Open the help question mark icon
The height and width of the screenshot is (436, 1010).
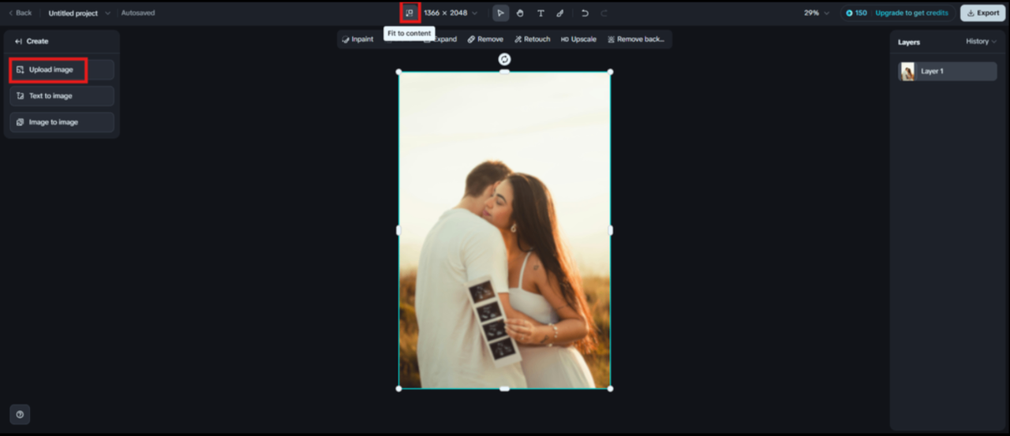point(20,415)
